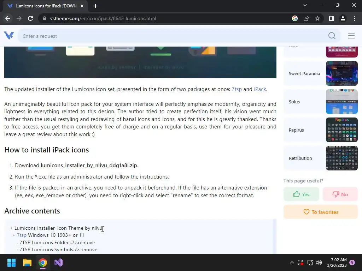Open the site hamburger menu

351,36
